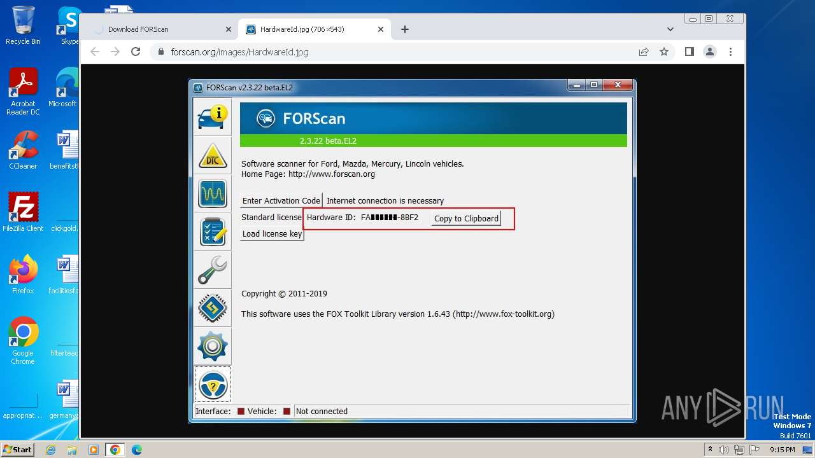The image size is (815, 458).
Task: Open Internet Explorer from the taskbar
Action: coord(50,450)
